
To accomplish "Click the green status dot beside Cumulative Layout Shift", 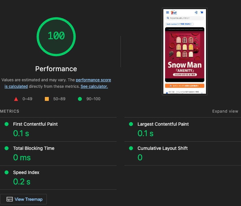I will (x=131, y=148).
